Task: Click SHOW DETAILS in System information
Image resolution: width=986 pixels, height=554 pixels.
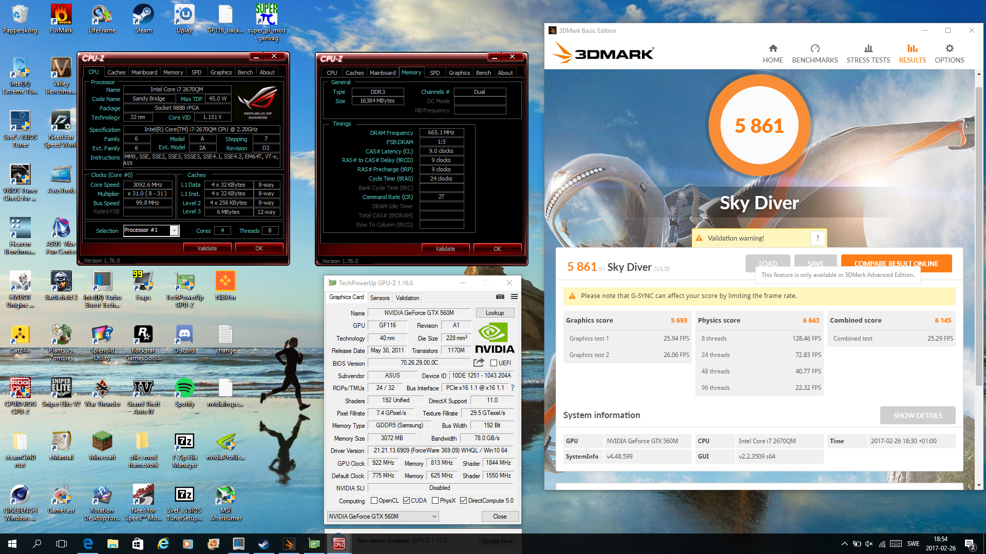Action: 918,415
